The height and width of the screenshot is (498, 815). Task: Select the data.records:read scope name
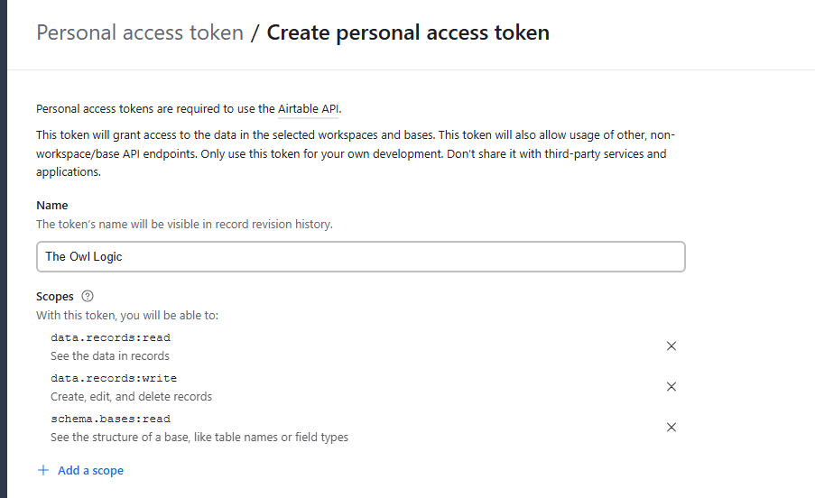pos(110,337)
